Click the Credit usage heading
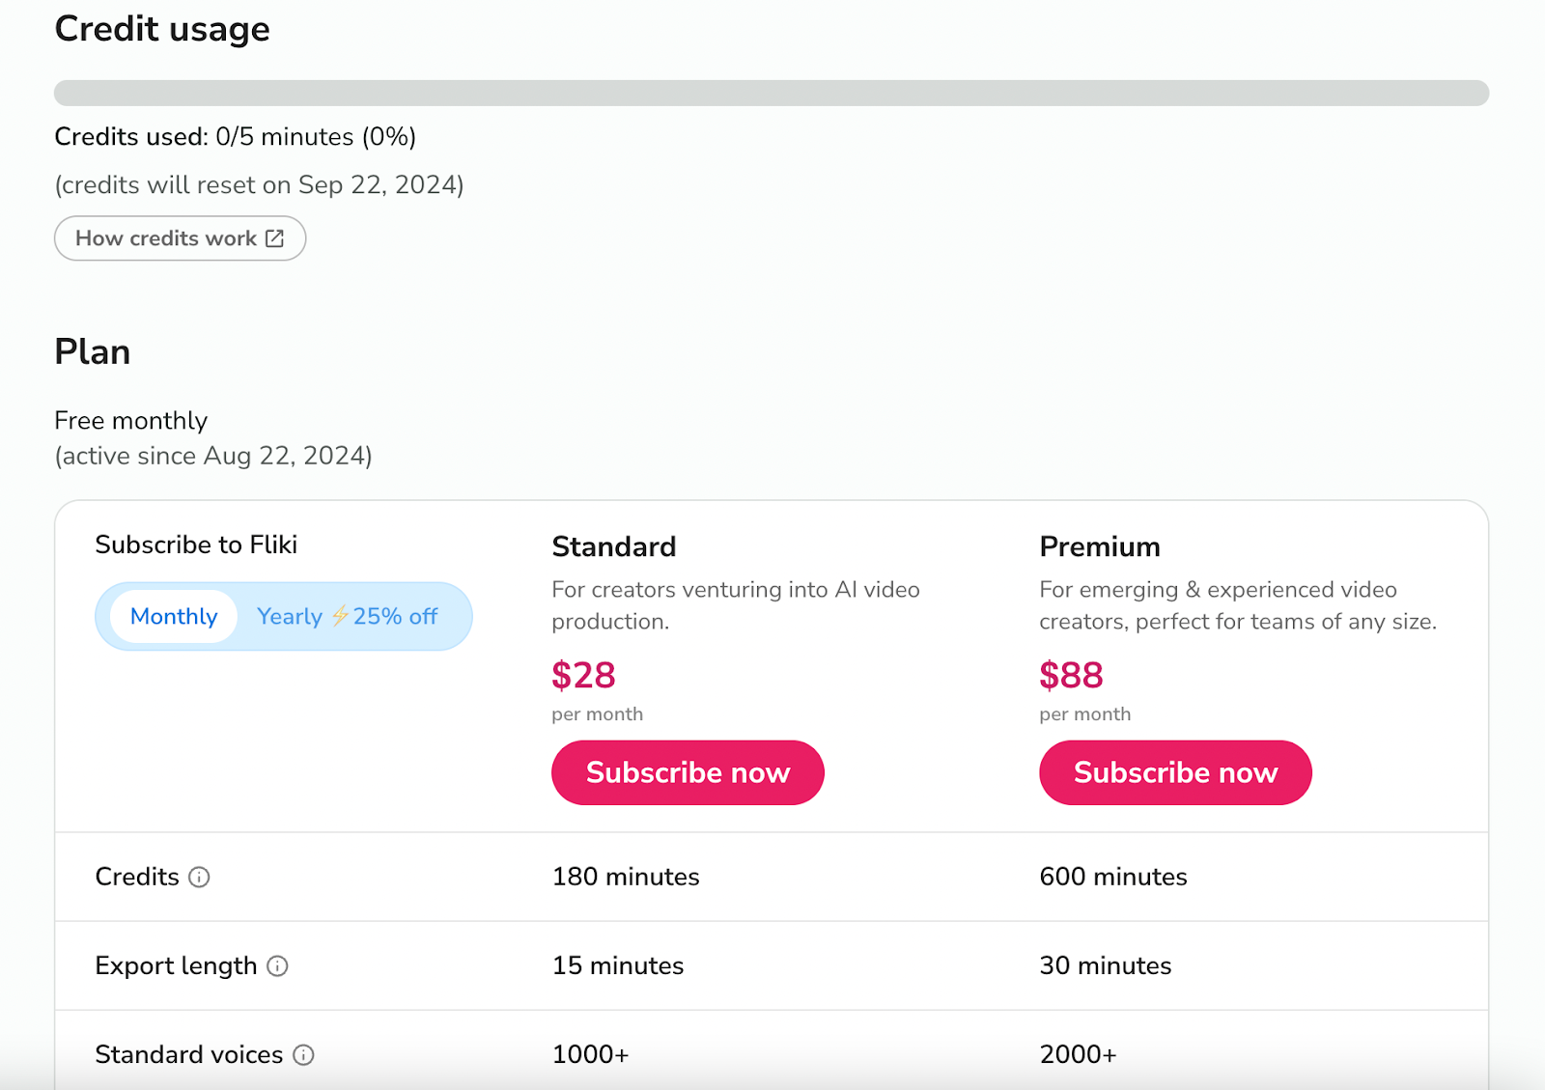Viewport: 1545px width, 1090px height. (162, 29)
